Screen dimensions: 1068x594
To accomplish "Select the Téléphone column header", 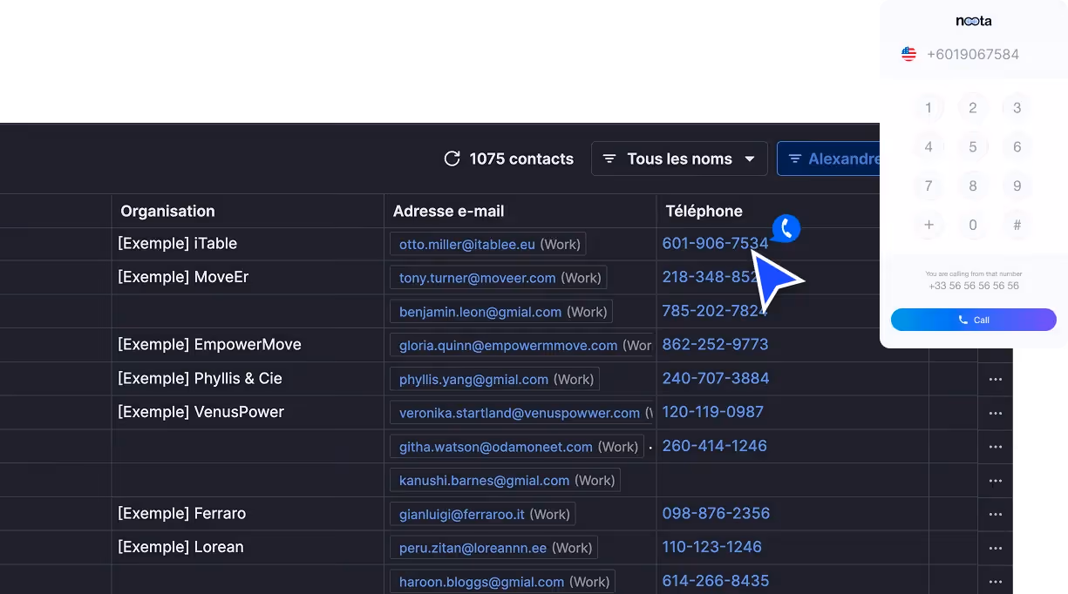I will pyautogui.click(x=704, y=211).
